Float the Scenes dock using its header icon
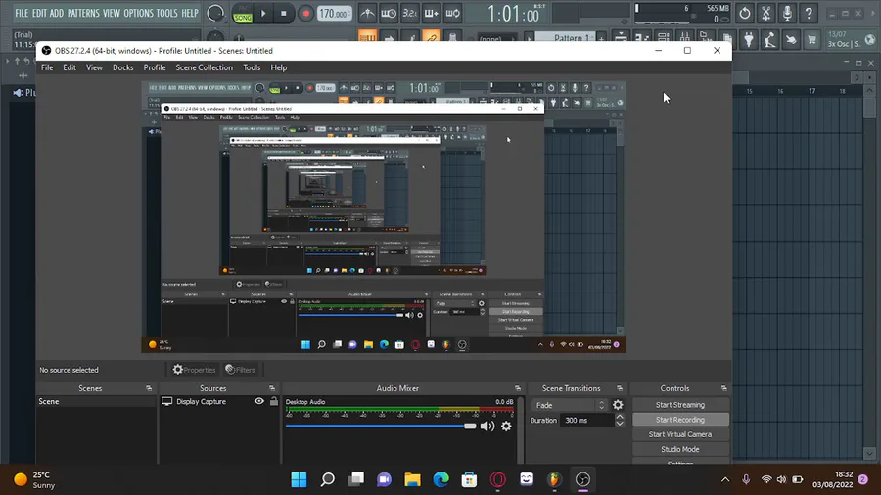Viewport: 881px width, 495px height. tap(149, 388)
